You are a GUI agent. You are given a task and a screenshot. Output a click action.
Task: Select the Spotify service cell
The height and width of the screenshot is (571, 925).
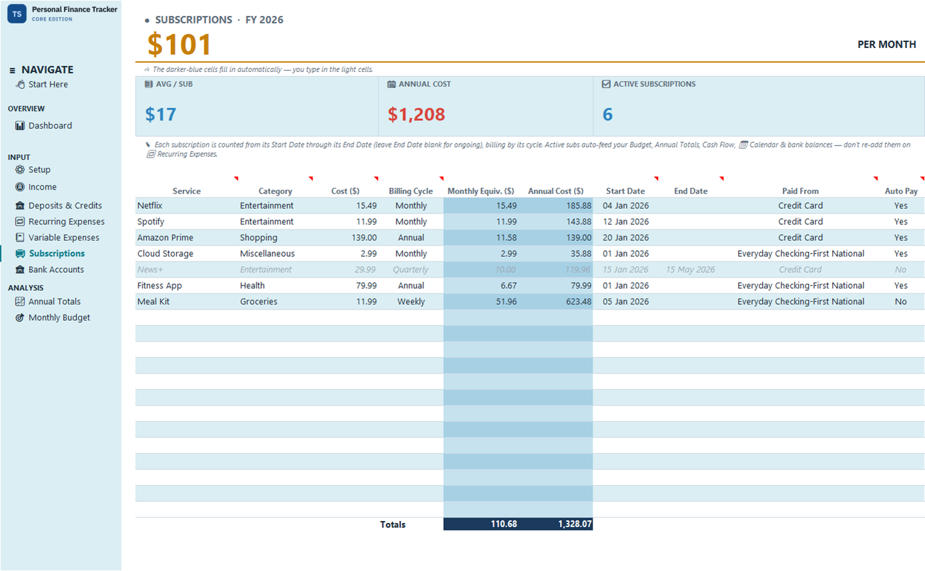[x=186, y=221]
